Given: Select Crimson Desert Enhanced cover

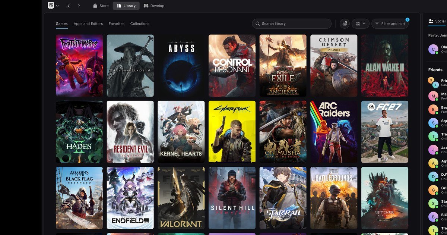Looking at the screenshot, I should (334, 66).
